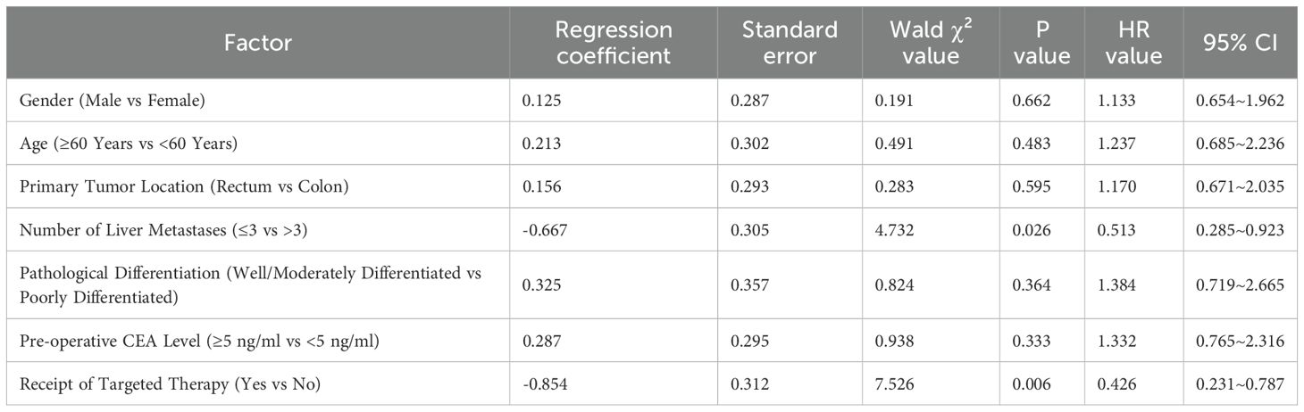This screenshot has height=412, width=1304.
Task: Click the Age (≥60 Years vs <60 Years) cell
Action: click(258, 144)
